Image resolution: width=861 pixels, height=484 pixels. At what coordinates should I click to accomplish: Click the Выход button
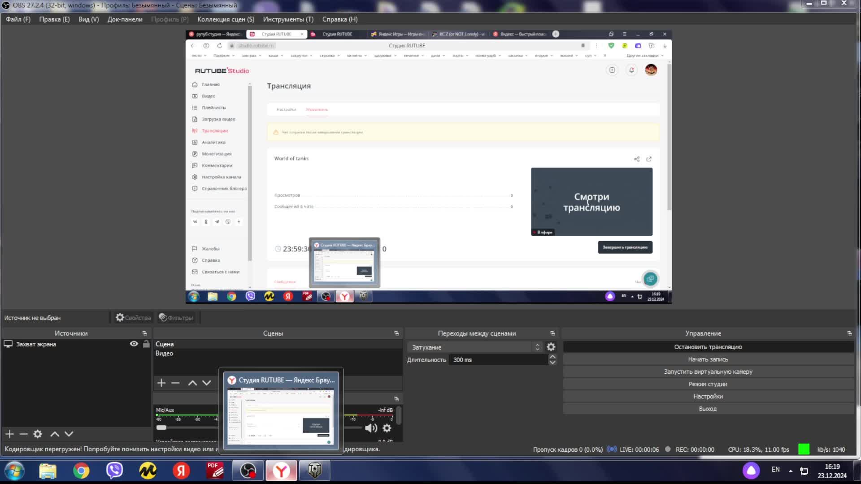click(708, 409)
